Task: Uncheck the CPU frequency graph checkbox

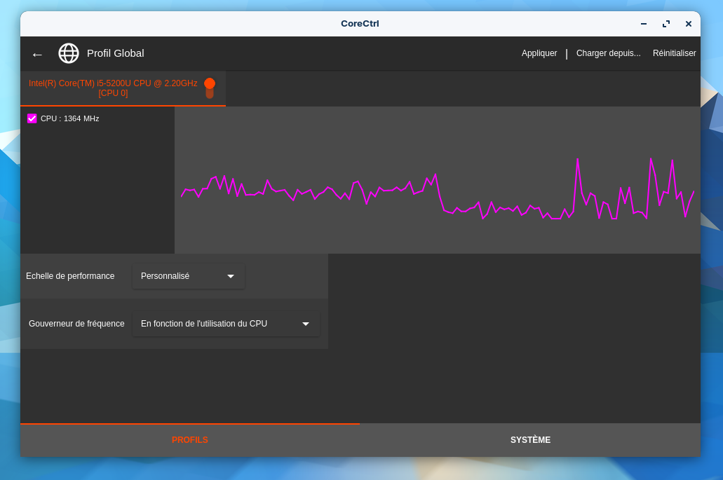Action: (32, 118)
